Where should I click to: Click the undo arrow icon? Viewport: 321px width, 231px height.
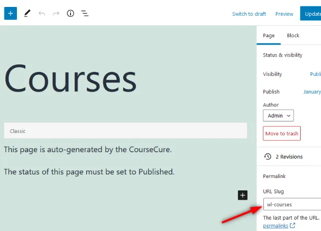click(42, 13)
